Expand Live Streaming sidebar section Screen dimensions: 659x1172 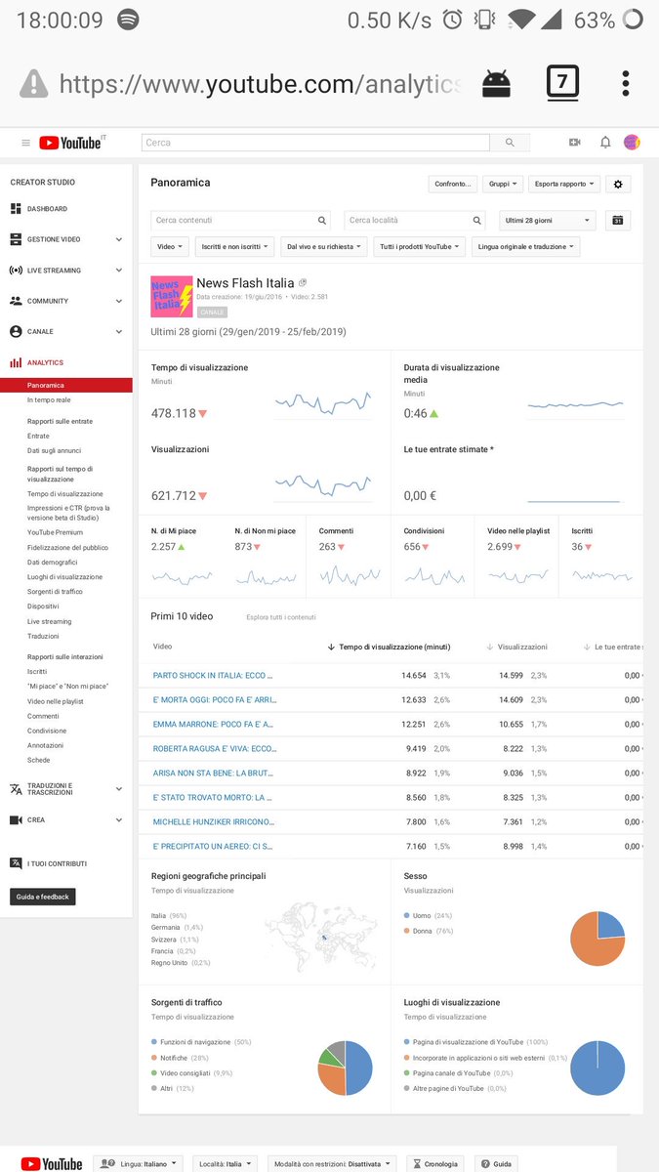(x=119, y=271)
